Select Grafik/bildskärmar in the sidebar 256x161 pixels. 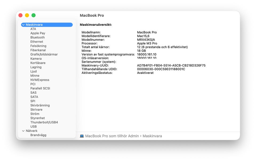pos(44,54)
